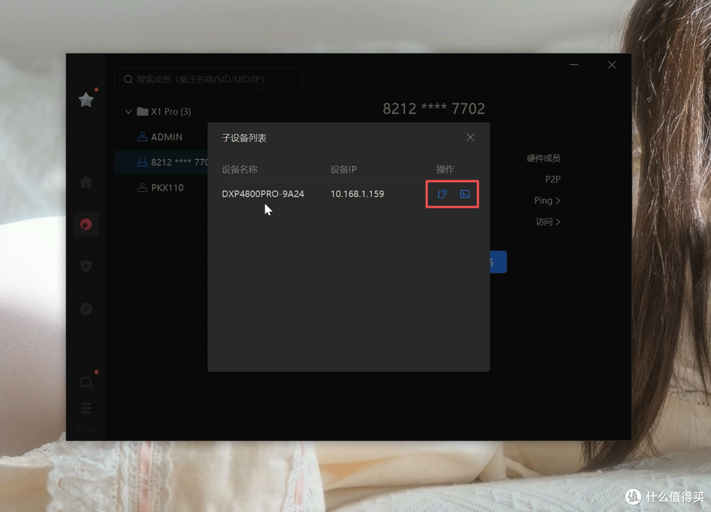Click the 8212 **** 7702 title
711x512 pixels.
[x=433, y=108]
